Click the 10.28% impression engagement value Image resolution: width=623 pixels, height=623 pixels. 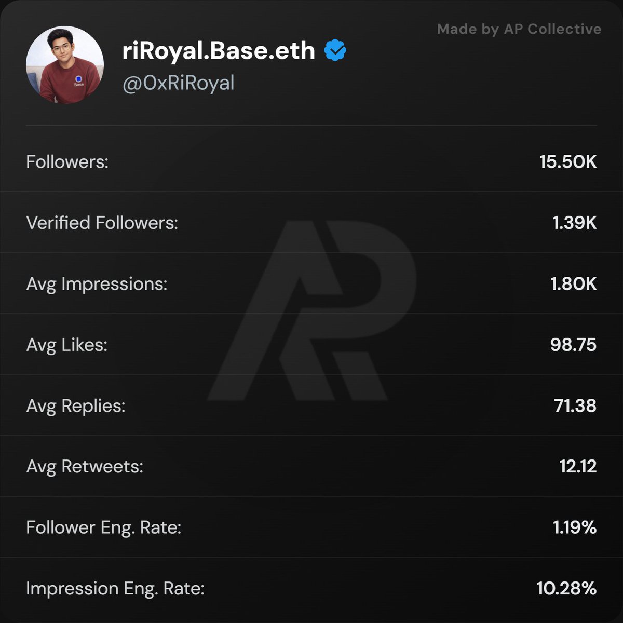coord(566,588)
